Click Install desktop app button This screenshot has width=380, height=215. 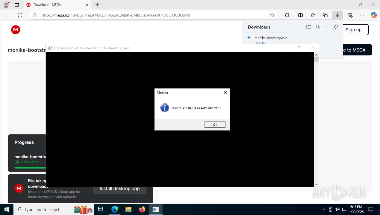(120, 189)
